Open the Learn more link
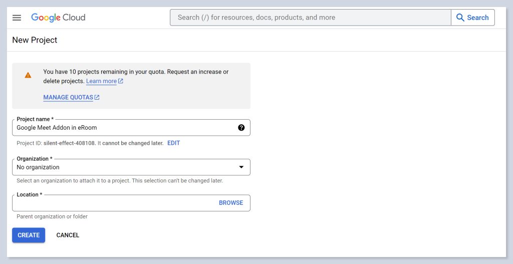Image resolution: width=513 pixels, height=264 pixels. pos(101,81)
